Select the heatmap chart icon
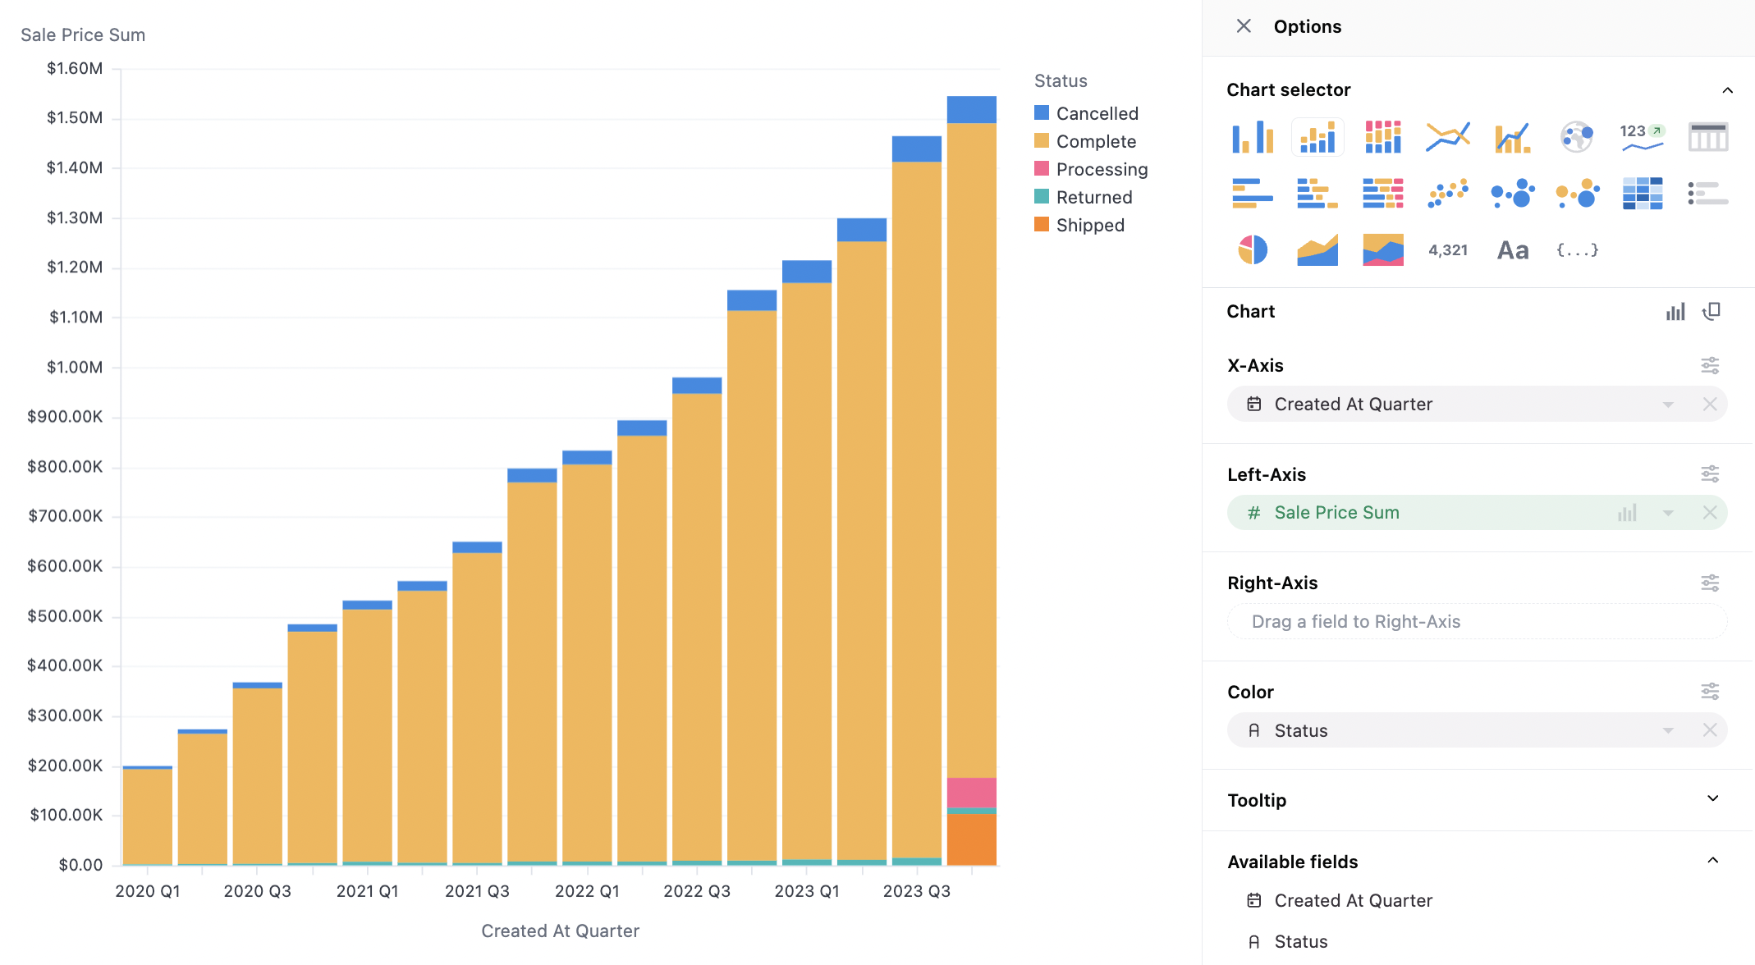The image size is (1755, 965). tap(1642, 194)
